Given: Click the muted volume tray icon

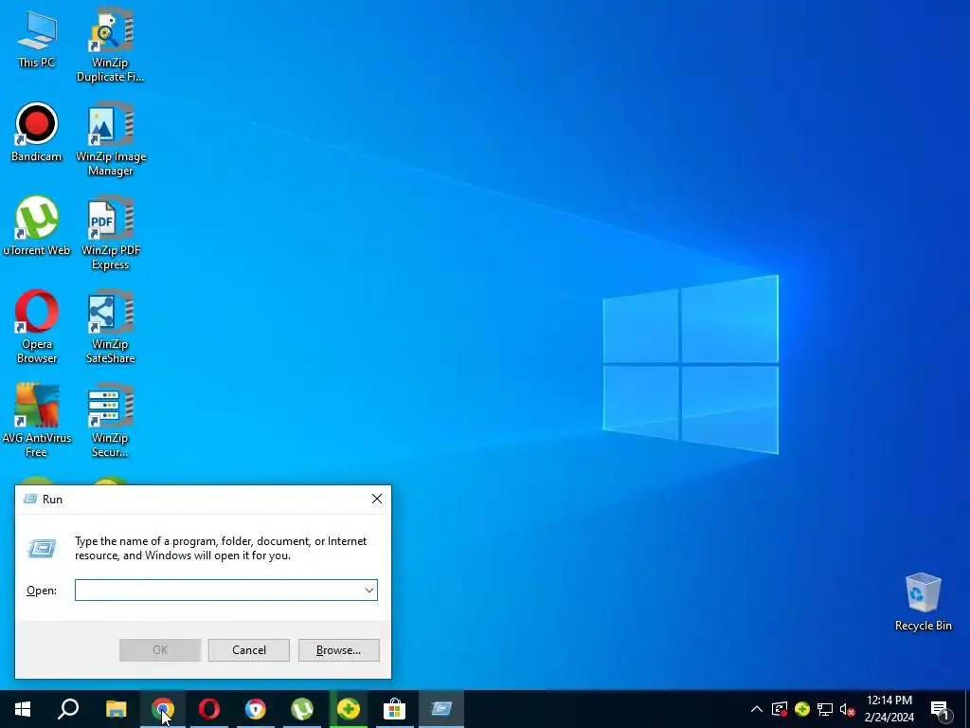Looking at the screenshot, I should [x=847, y=709].
